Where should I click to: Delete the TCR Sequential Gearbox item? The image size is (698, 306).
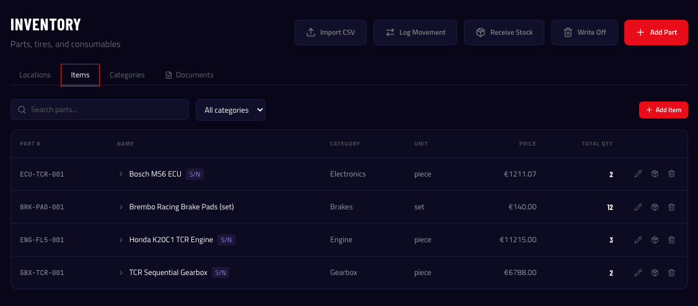pos(671,273)
